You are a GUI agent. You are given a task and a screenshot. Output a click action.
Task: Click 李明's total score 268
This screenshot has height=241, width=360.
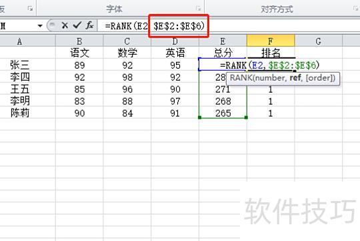223,101
